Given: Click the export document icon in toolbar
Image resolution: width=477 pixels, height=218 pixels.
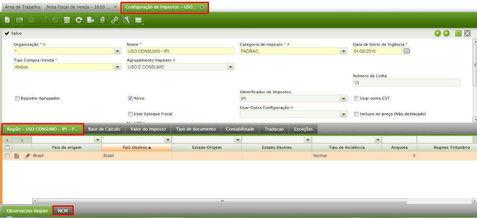Looking at the screenshot, I should [90, 20].
